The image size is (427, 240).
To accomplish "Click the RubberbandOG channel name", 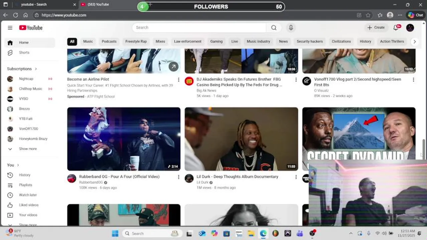I will click(91, 182).
